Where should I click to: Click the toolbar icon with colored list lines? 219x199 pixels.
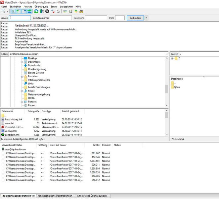coord(65,11)
